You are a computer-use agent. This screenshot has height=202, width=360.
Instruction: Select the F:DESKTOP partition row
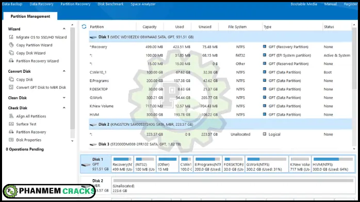(220, 89)
